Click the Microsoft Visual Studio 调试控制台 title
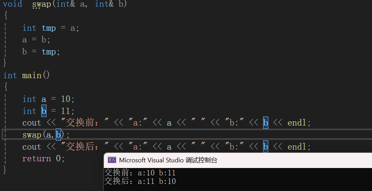This screenshot has height=191, width=372. tap(168, 160)
